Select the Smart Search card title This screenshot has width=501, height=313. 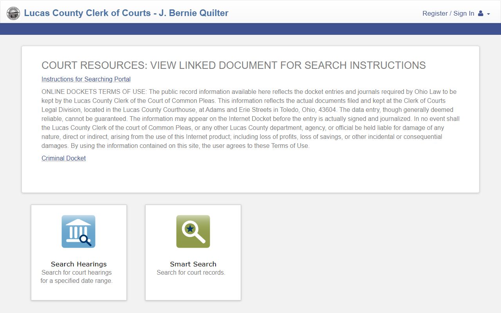[x=193, y=264]
